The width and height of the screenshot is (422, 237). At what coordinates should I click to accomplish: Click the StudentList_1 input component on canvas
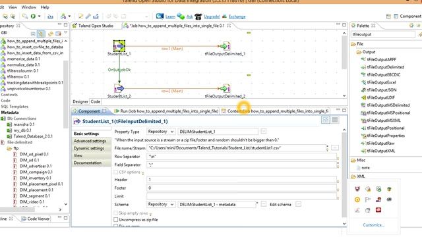click(x=119, y=47)
